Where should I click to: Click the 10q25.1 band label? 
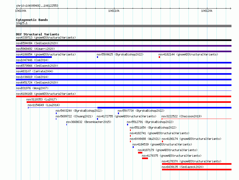(22, 23)
